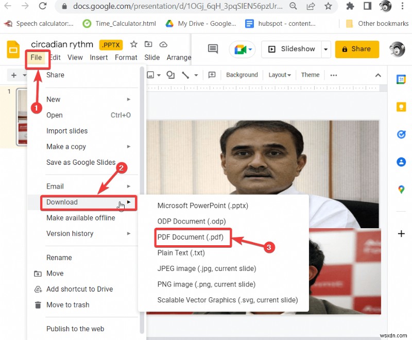The width and height of the screenshot is (412, 340).
Task: Open the Layout dropdown
Action: 279,75
